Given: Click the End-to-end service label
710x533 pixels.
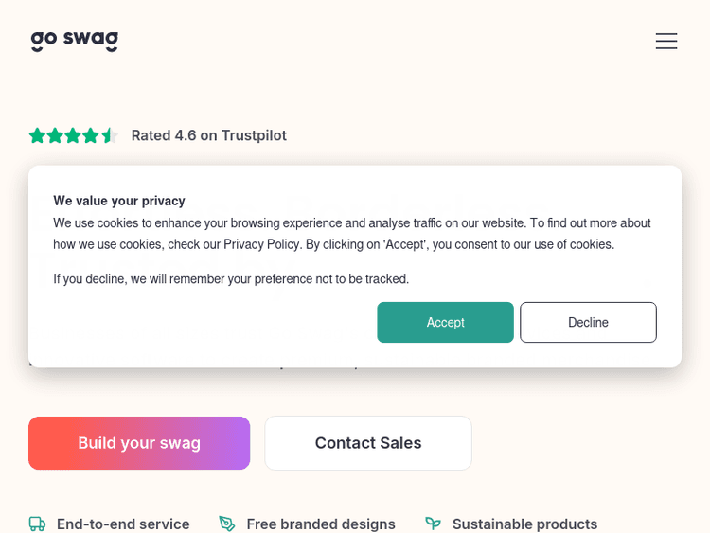Looking at the screenshot, I should point(123,524).
